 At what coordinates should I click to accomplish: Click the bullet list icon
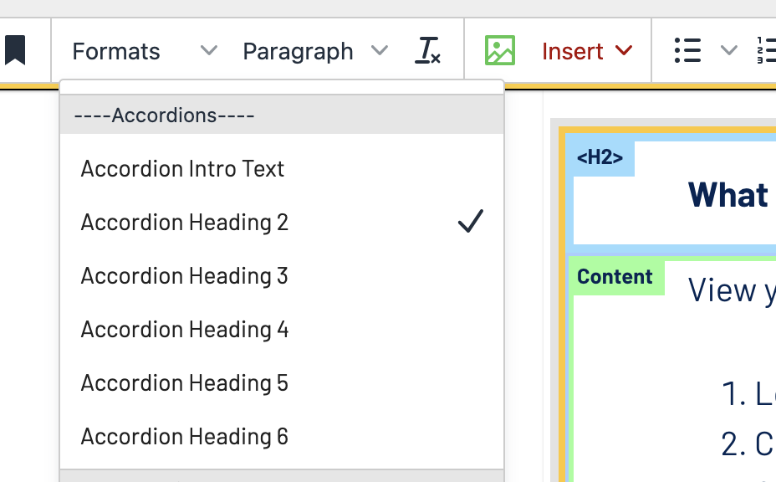(x=687, y=51)
